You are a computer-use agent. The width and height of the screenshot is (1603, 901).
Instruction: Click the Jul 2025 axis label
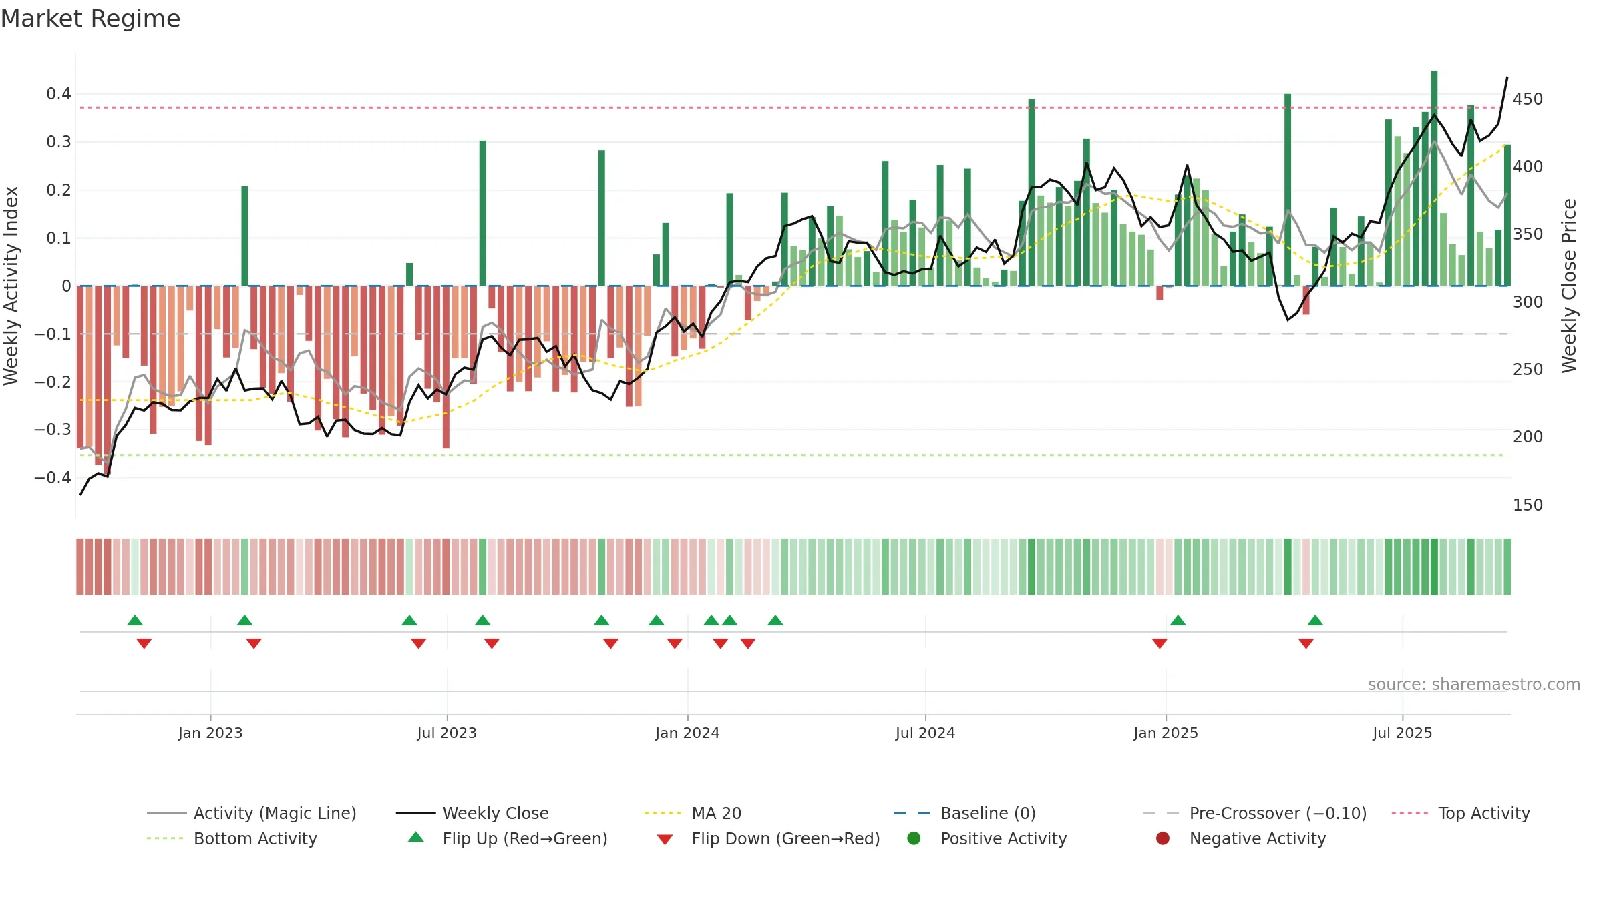click(x=1403, y=733)
